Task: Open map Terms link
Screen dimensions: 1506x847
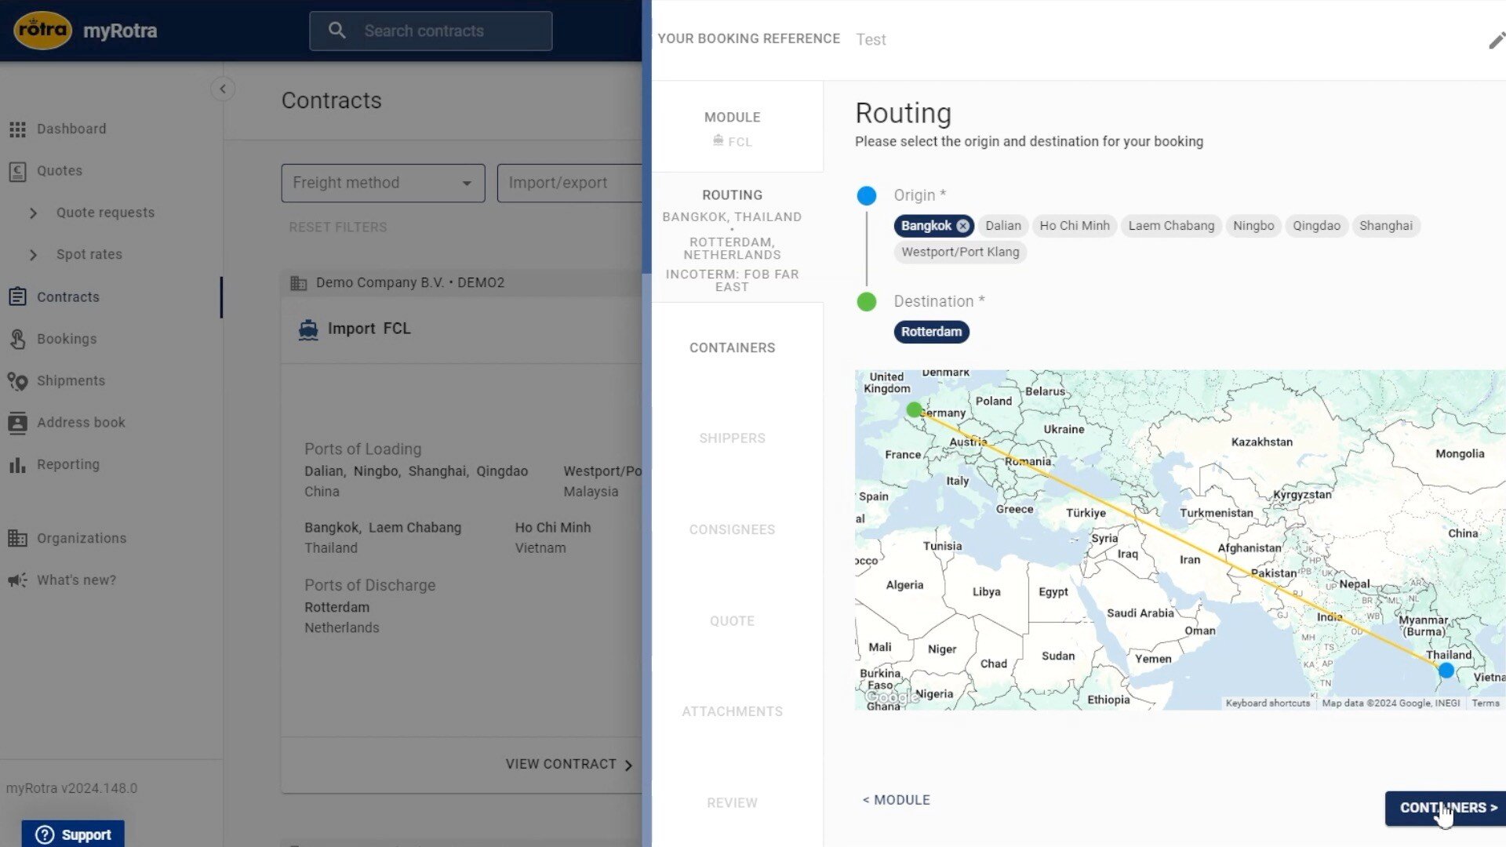Action: pyautogui.click(x=1485, y=703)
